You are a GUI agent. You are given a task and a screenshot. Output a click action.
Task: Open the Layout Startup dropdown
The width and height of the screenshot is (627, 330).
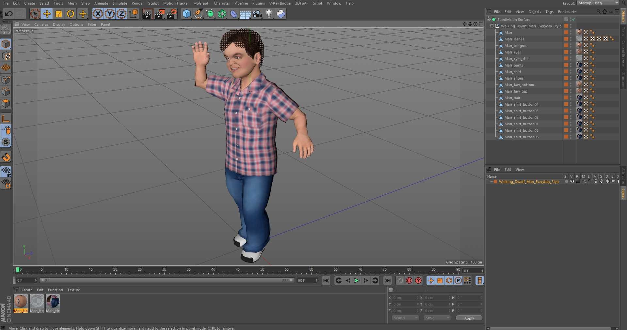(x=598, y=3)
